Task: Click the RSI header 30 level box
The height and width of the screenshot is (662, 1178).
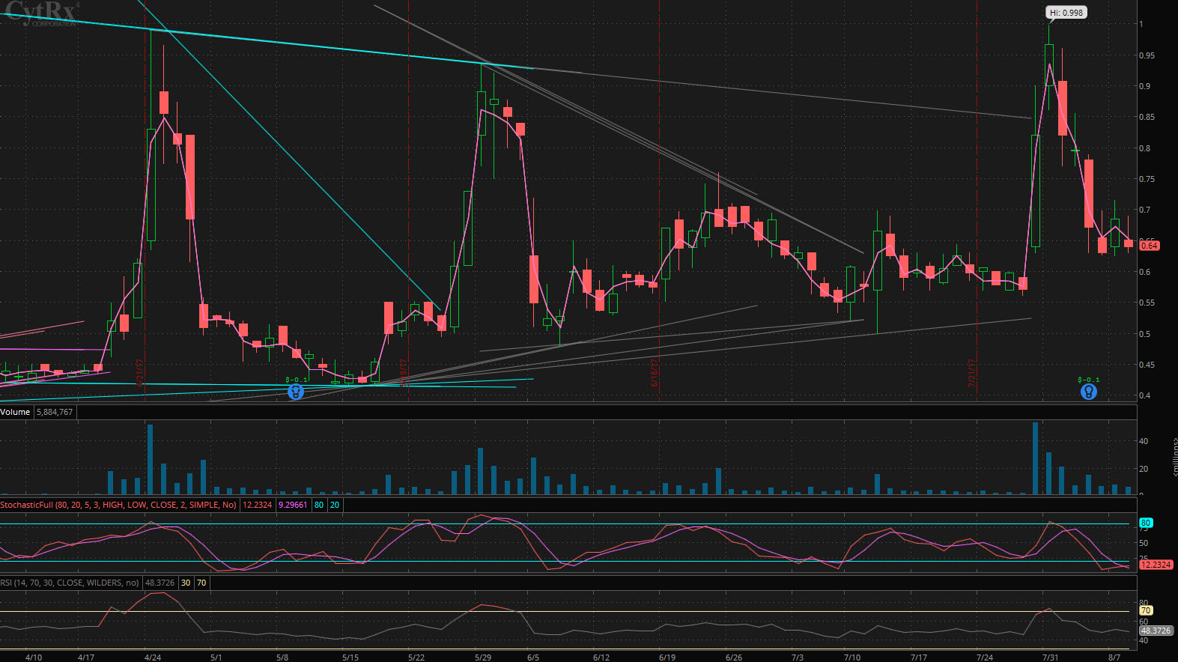Action: click(186, 583)
